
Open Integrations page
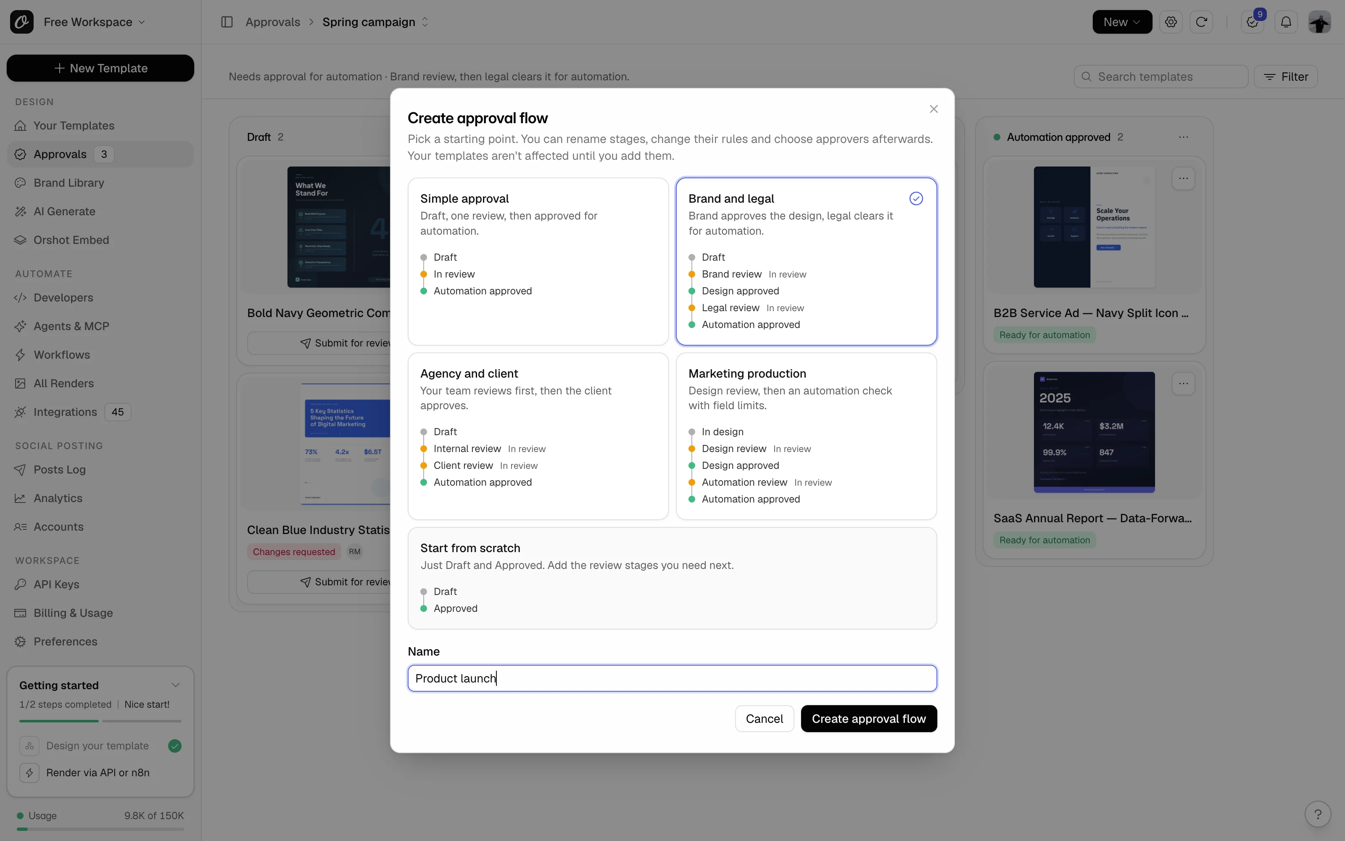tap(100, 412)
